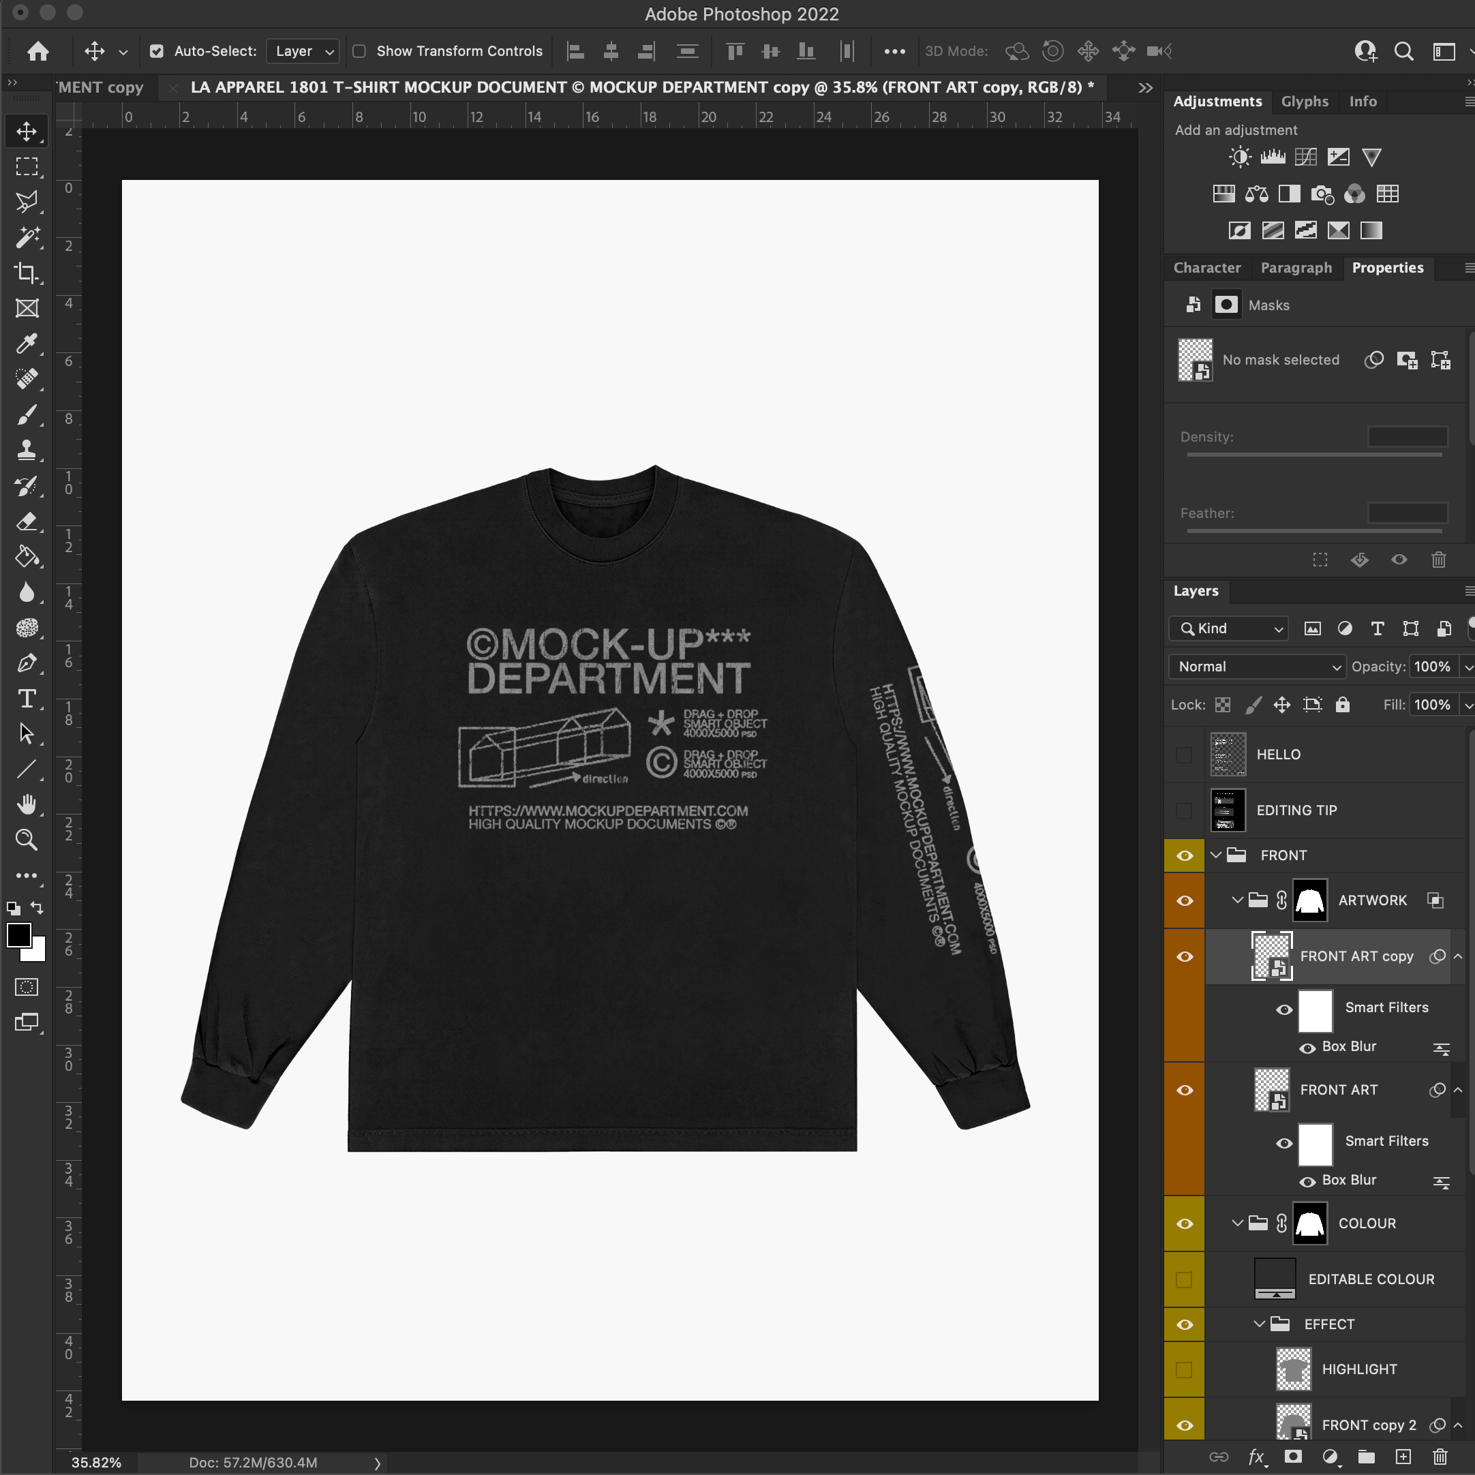Enable Show Transform Controls
This screenshot has width=1475, height=1475.
tap(359, 51)
